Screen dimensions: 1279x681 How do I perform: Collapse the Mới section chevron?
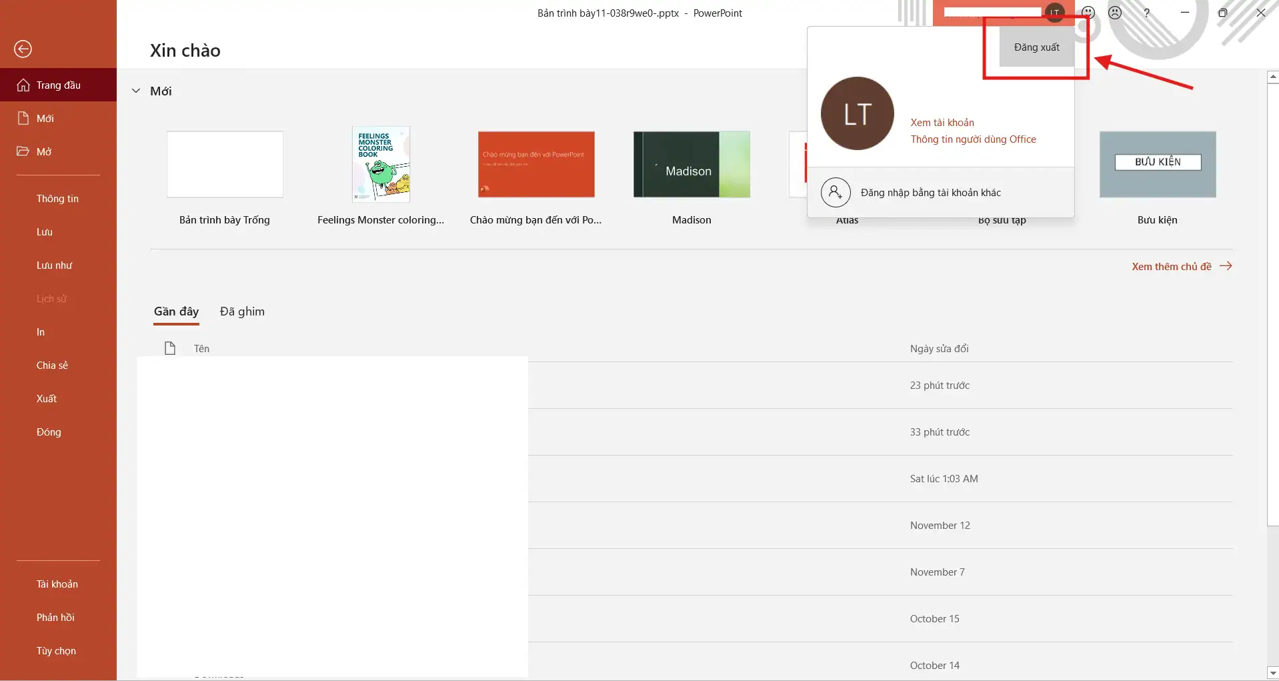click(x=136, y=91)
